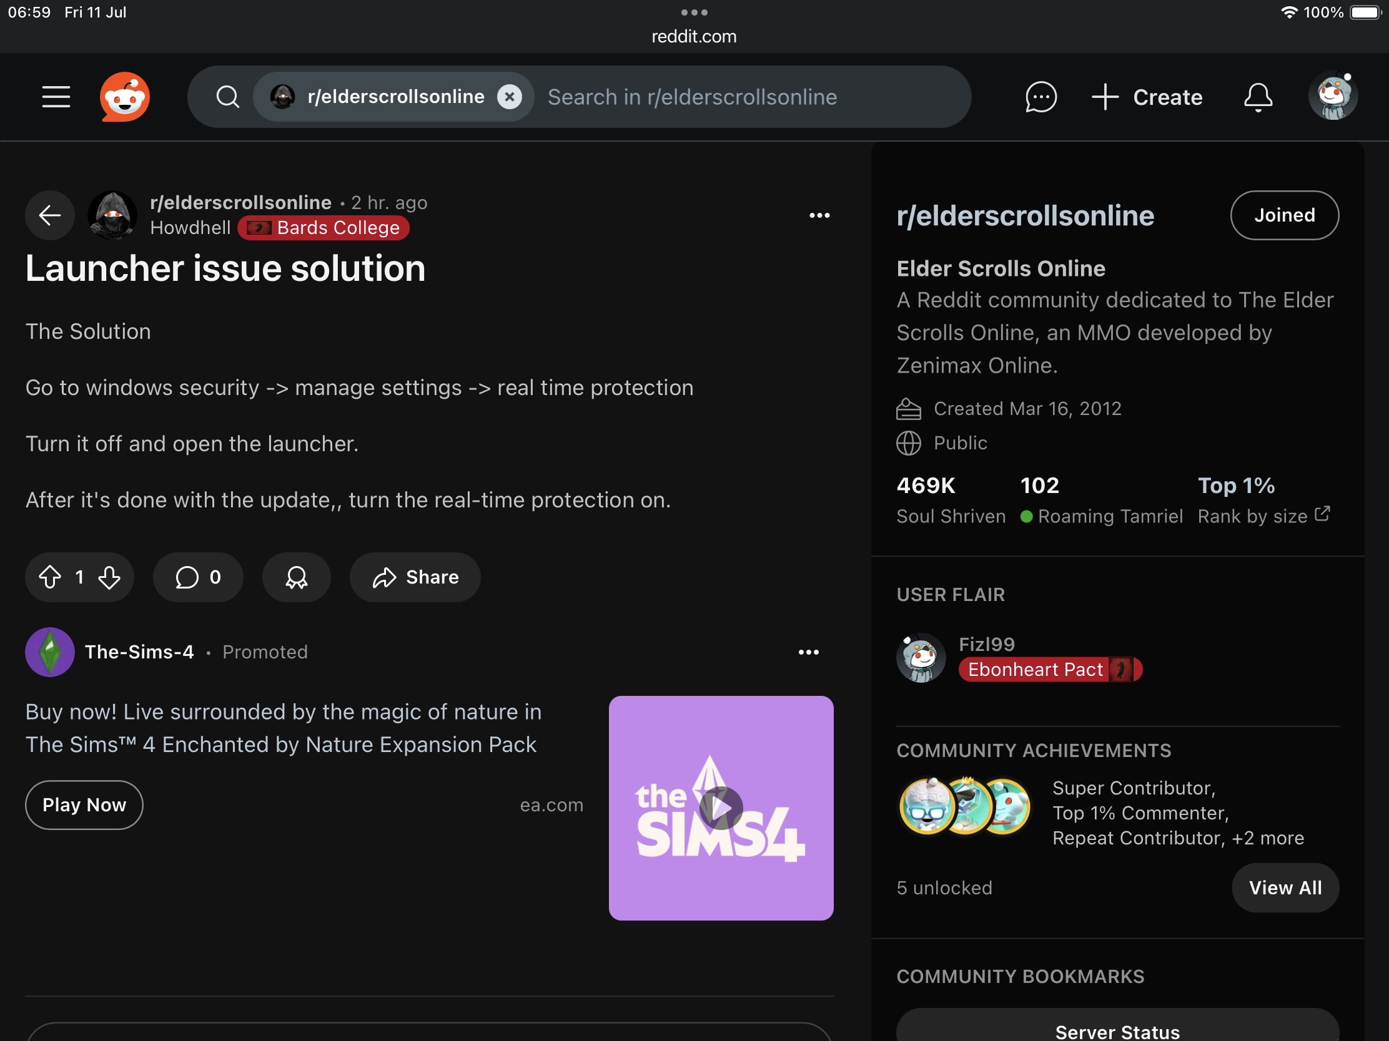Give an award to the post
This screenshot has width=1389, height=1041.
click(297, 577)
